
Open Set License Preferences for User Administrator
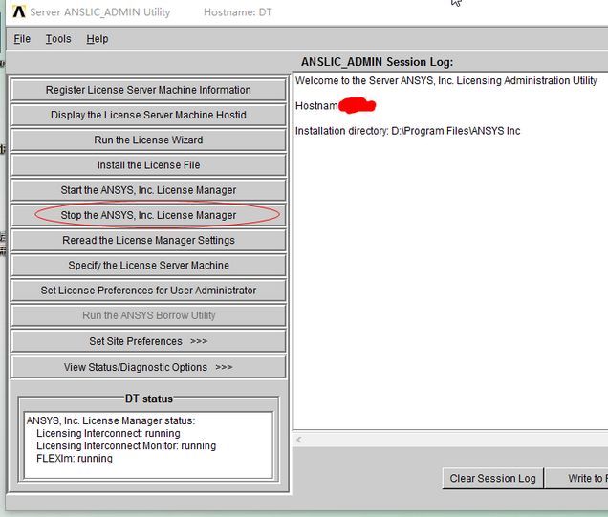tap(148, 291)
